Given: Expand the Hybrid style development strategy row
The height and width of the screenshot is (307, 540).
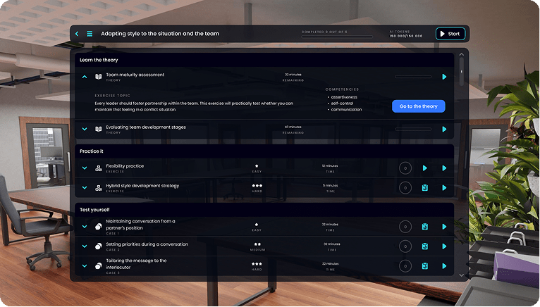Looking at the screenshot, I should point(85,188).
